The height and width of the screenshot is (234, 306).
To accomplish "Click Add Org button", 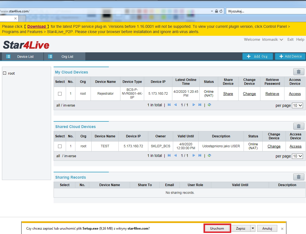I will click(258, 56).
